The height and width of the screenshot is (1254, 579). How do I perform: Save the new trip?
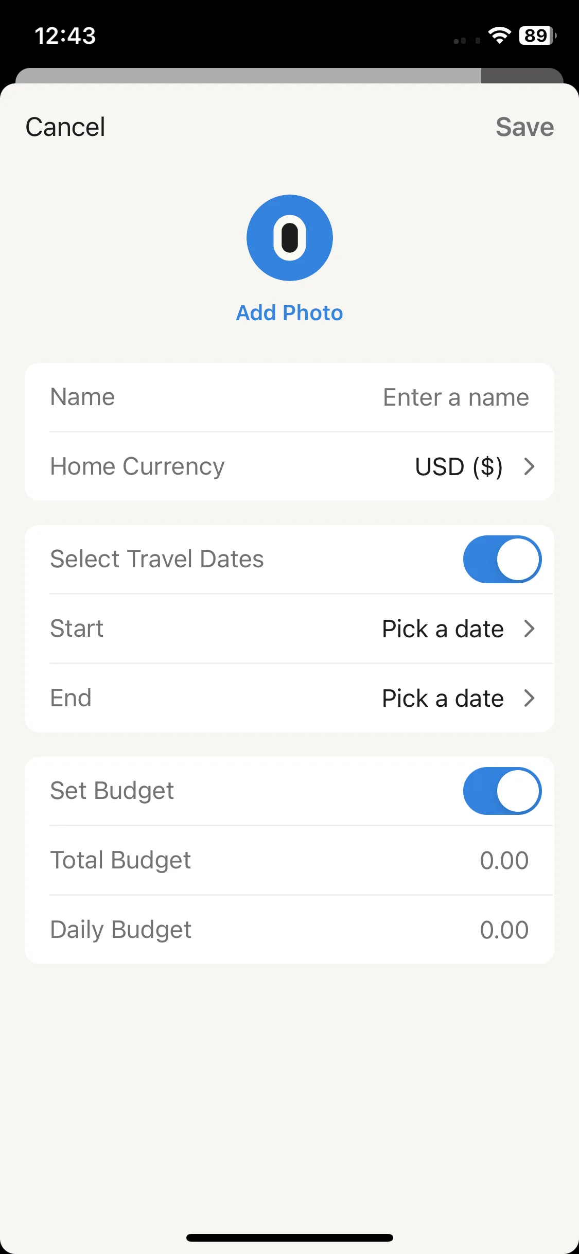pyautogui.click(x=525, y=127)
